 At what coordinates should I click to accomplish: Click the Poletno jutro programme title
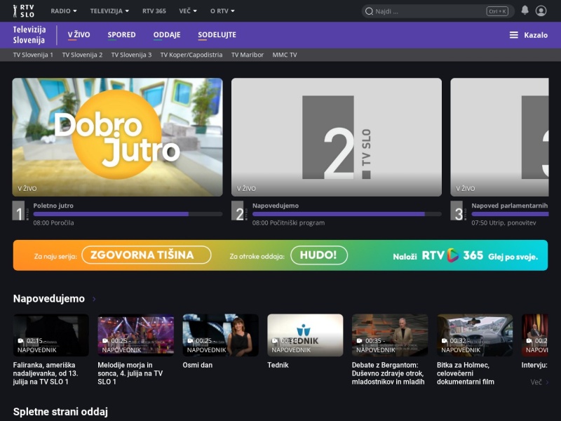(x=53, y=206)
